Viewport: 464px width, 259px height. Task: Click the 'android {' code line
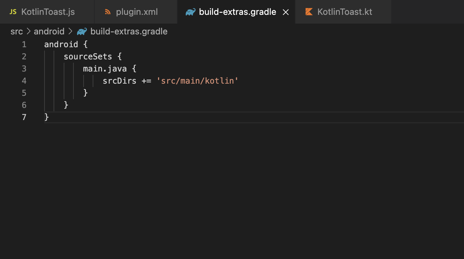pos(66,45)
